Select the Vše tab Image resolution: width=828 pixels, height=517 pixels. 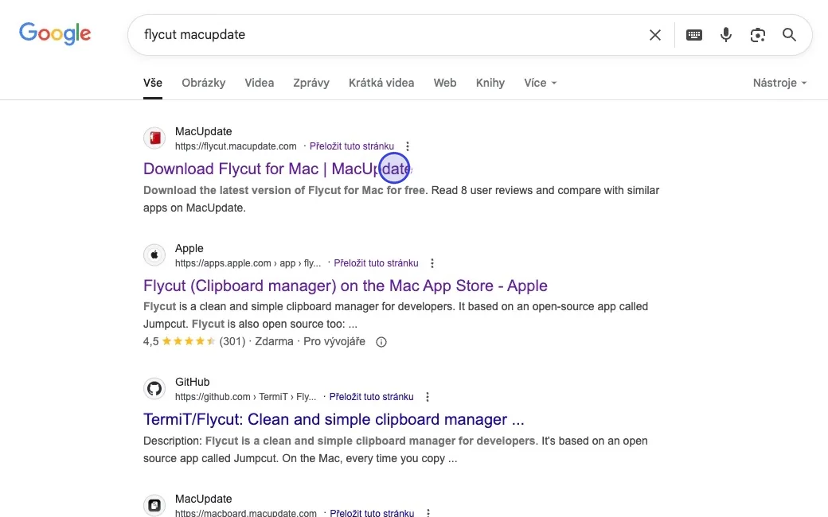[x=153, y=83]
